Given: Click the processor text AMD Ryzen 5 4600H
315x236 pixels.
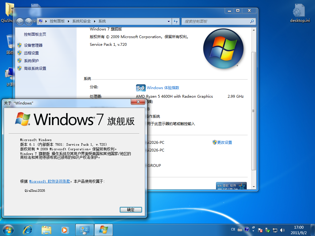Looking at the screenshot, I should (x=174, y=96).
